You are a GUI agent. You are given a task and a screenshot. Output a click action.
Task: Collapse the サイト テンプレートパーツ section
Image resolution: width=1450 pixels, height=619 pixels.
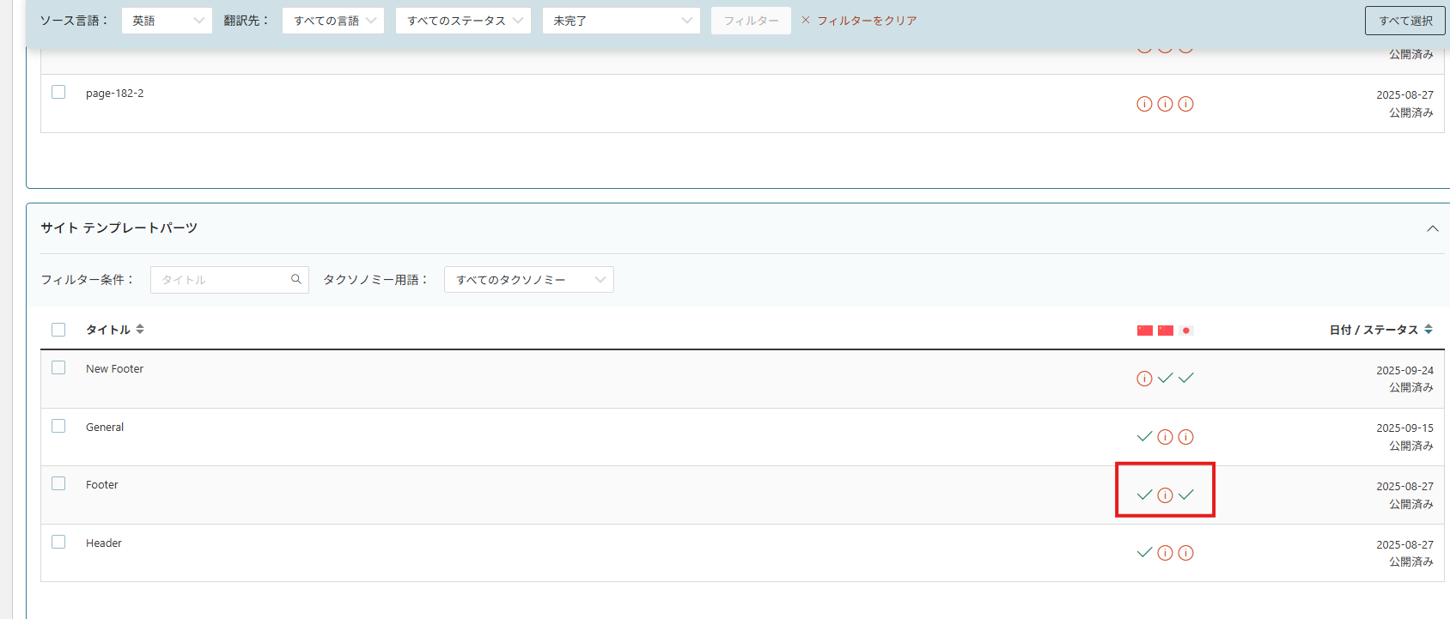click(1432, 228)
